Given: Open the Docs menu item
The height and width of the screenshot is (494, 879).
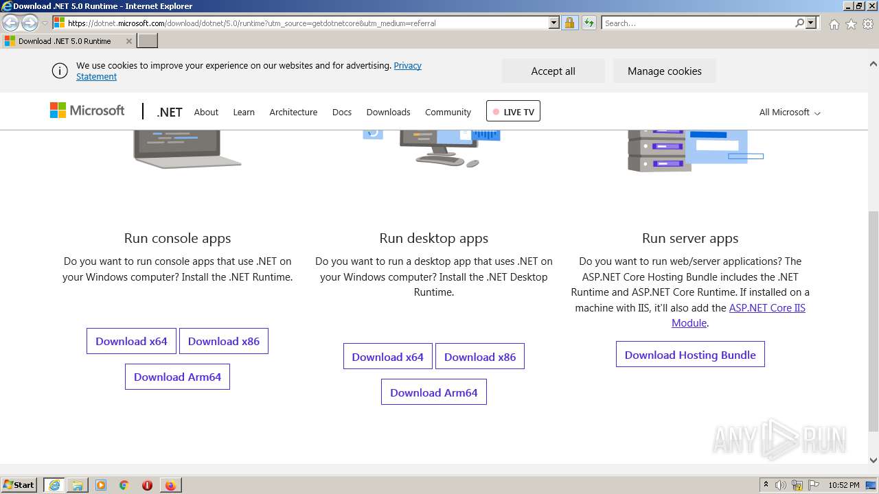Looking at the screenshot, I should (x=342, y=112).
